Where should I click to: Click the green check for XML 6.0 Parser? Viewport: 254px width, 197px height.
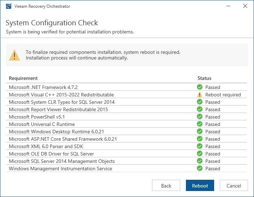(x=200, y=146)
